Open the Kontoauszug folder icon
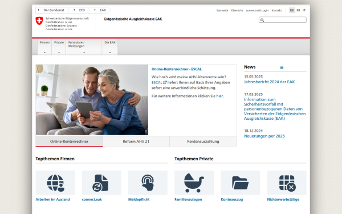The image size is (342, 214). pos(241,183)
